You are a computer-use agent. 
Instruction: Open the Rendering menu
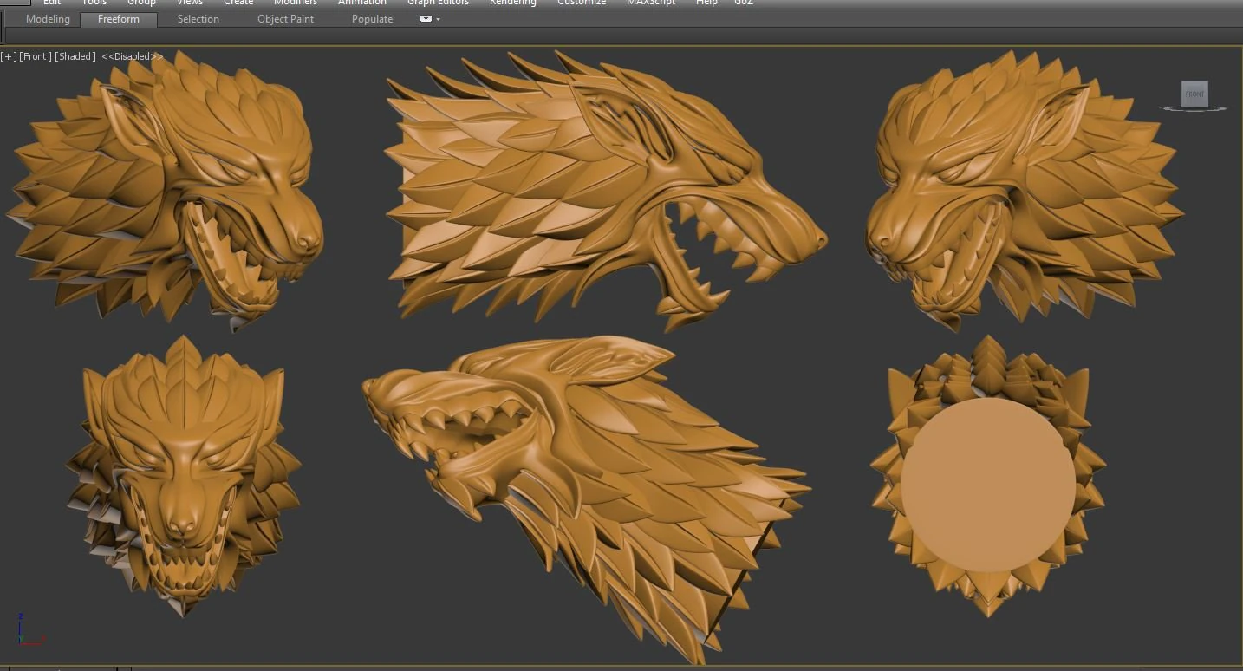coord(512,3)
